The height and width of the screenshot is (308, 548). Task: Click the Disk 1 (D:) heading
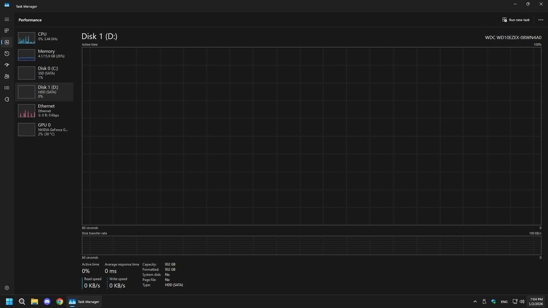(99, 36)
